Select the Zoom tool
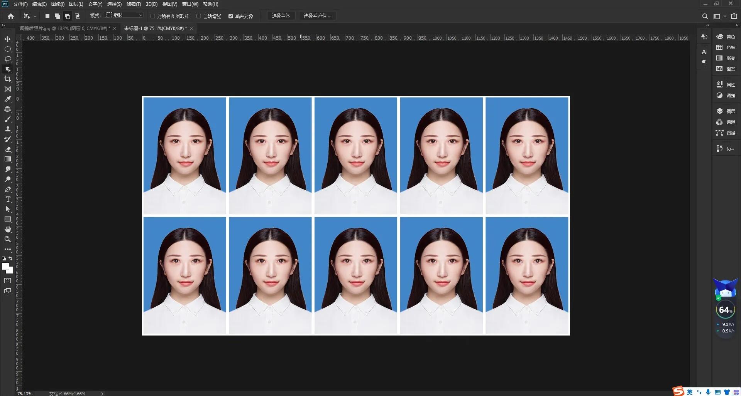 8,239
